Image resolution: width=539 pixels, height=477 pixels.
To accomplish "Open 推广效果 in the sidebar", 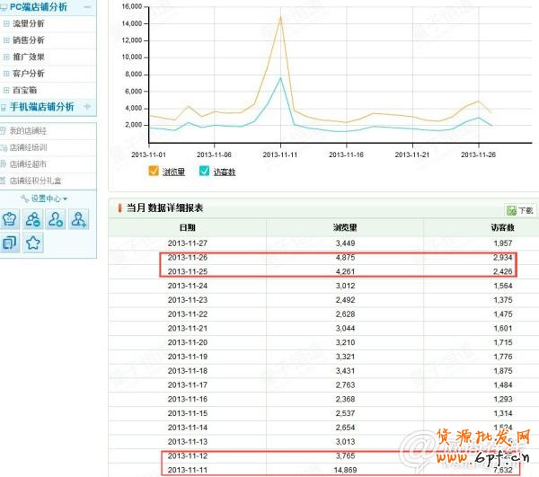I will (x=29, y=57).
